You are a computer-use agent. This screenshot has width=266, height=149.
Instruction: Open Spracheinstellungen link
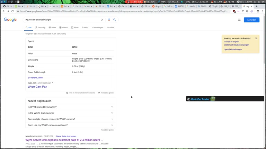click(x=233, y=50)
